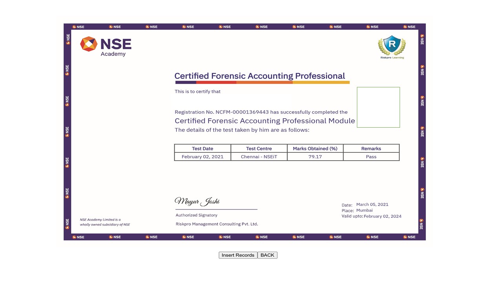Screen dimensions: 502x282
Task: Click the 79.17 marks obtained cell
Action: [315, 156]
